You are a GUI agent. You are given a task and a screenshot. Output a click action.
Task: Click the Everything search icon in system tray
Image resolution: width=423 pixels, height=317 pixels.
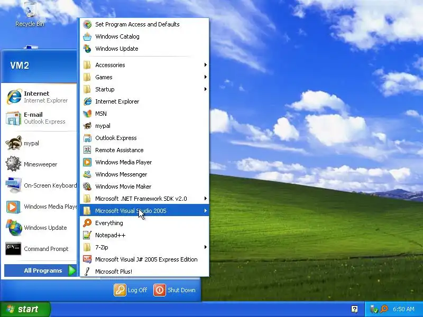(384, 309)
